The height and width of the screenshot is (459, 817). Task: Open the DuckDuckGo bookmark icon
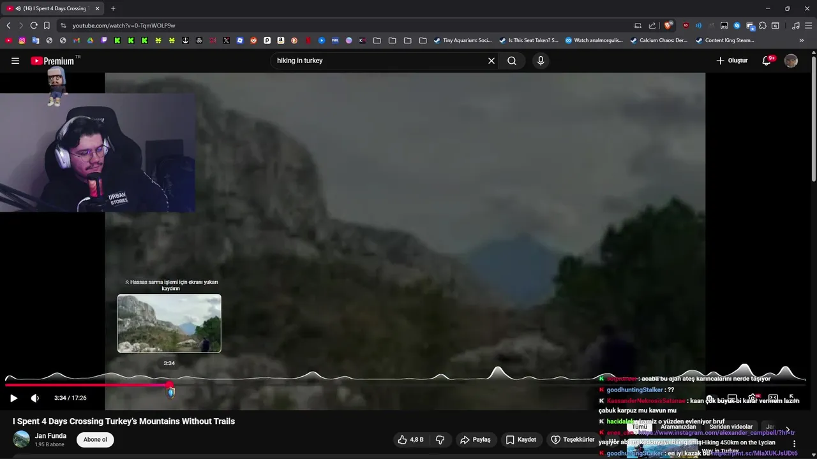coord(294,40)
